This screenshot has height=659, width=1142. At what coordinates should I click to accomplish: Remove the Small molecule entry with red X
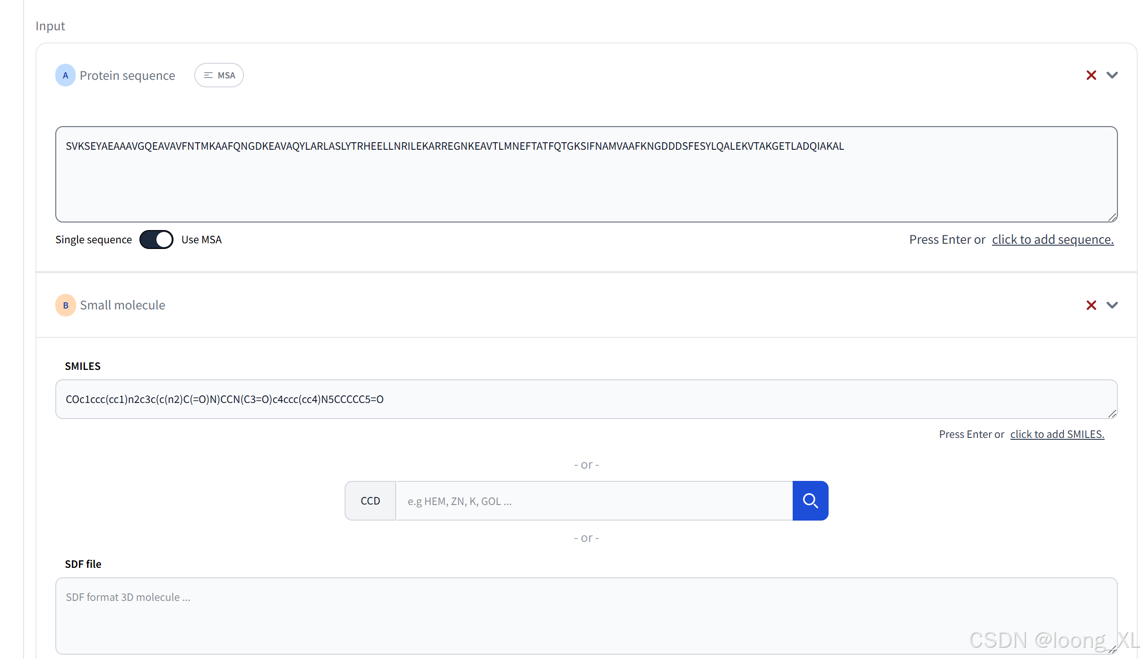1091,305
